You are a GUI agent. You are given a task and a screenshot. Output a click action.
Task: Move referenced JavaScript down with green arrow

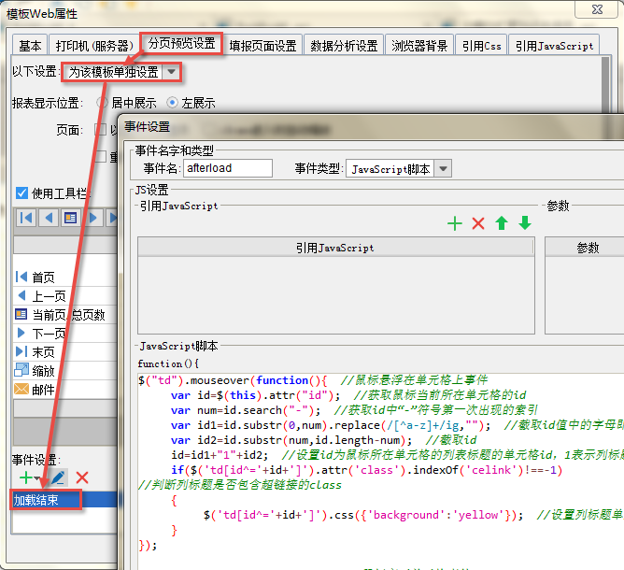click(x=525, y=223)
